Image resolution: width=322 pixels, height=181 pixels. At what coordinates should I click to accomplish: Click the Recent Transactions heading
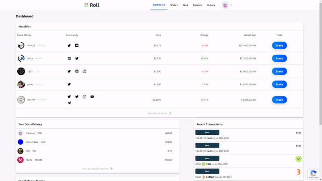click(209, 124)
